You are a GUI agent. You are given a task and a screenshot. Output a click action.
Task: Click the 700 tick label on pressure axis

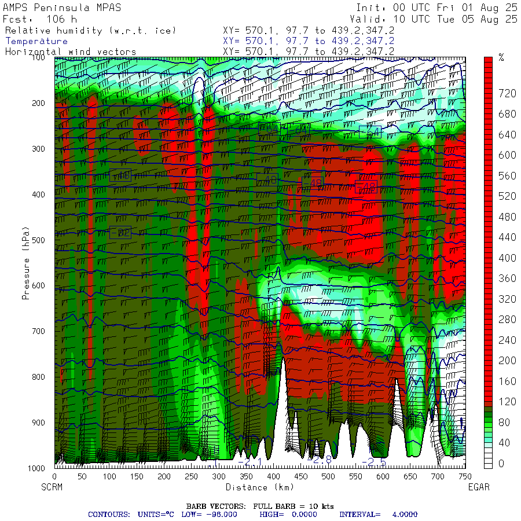38,331
